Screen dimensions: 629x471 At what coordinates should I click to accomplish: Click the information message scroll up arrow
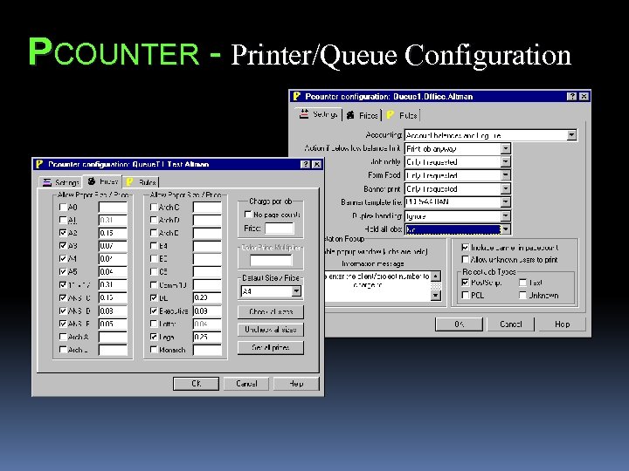tap(436, 276)
